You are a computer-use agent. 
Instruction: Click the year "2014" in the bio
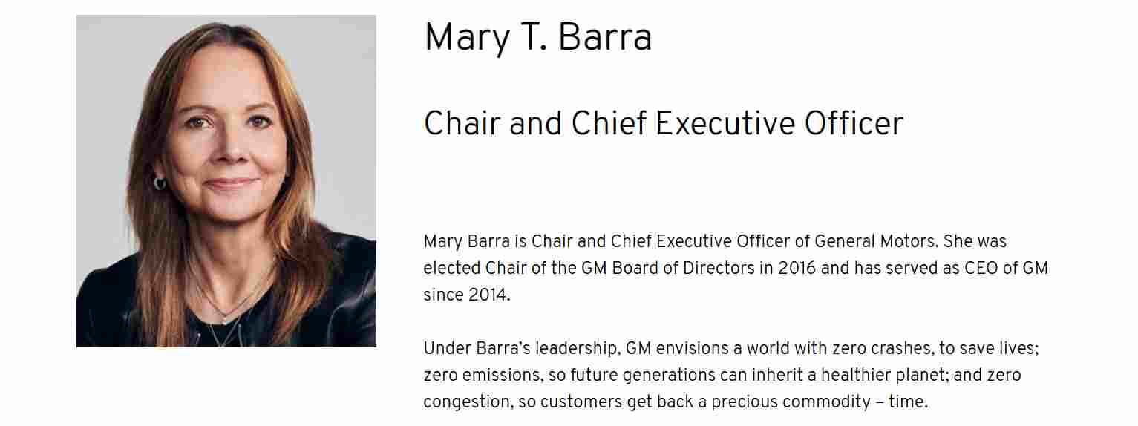click(x=487, y=295)
